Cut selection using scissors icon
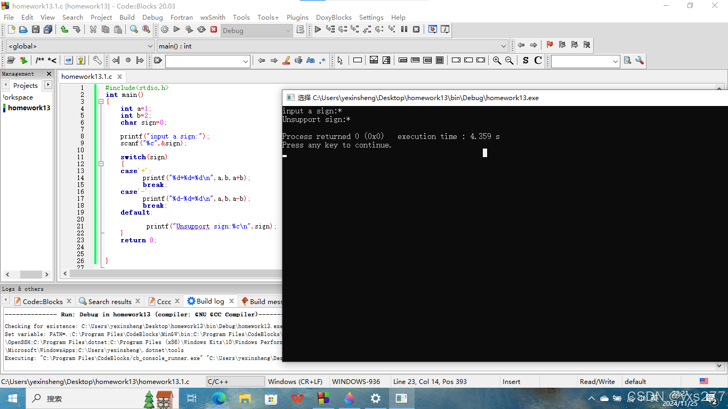This screenshot has height=409, width=728. [x=93, y=30]
